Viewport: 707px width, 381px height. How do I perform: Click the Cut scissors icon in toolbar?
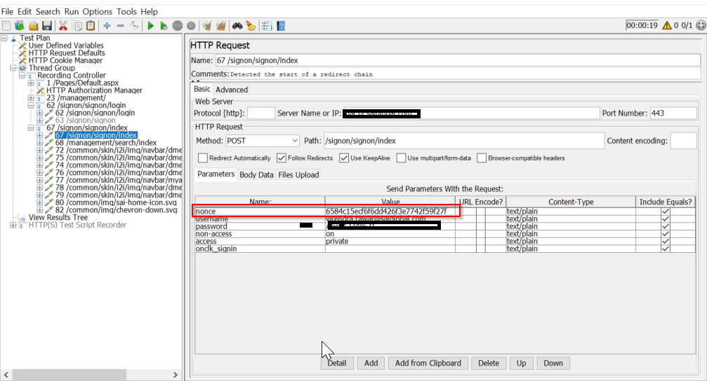pyautogui.click(x=63, y=26)
